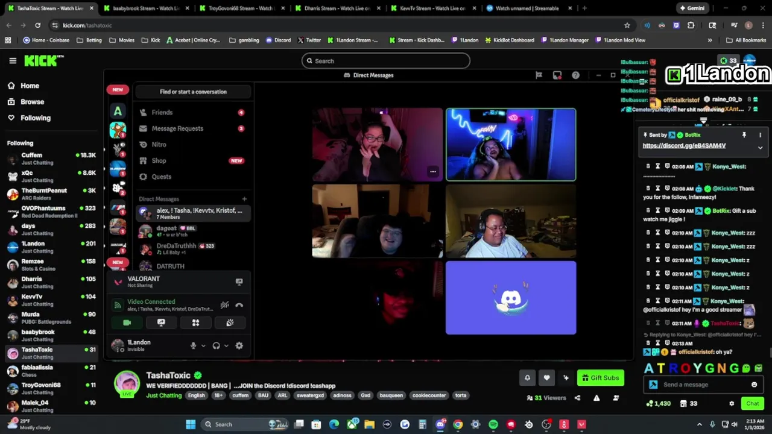Open channel points 1,430 display

click(659, 404)
